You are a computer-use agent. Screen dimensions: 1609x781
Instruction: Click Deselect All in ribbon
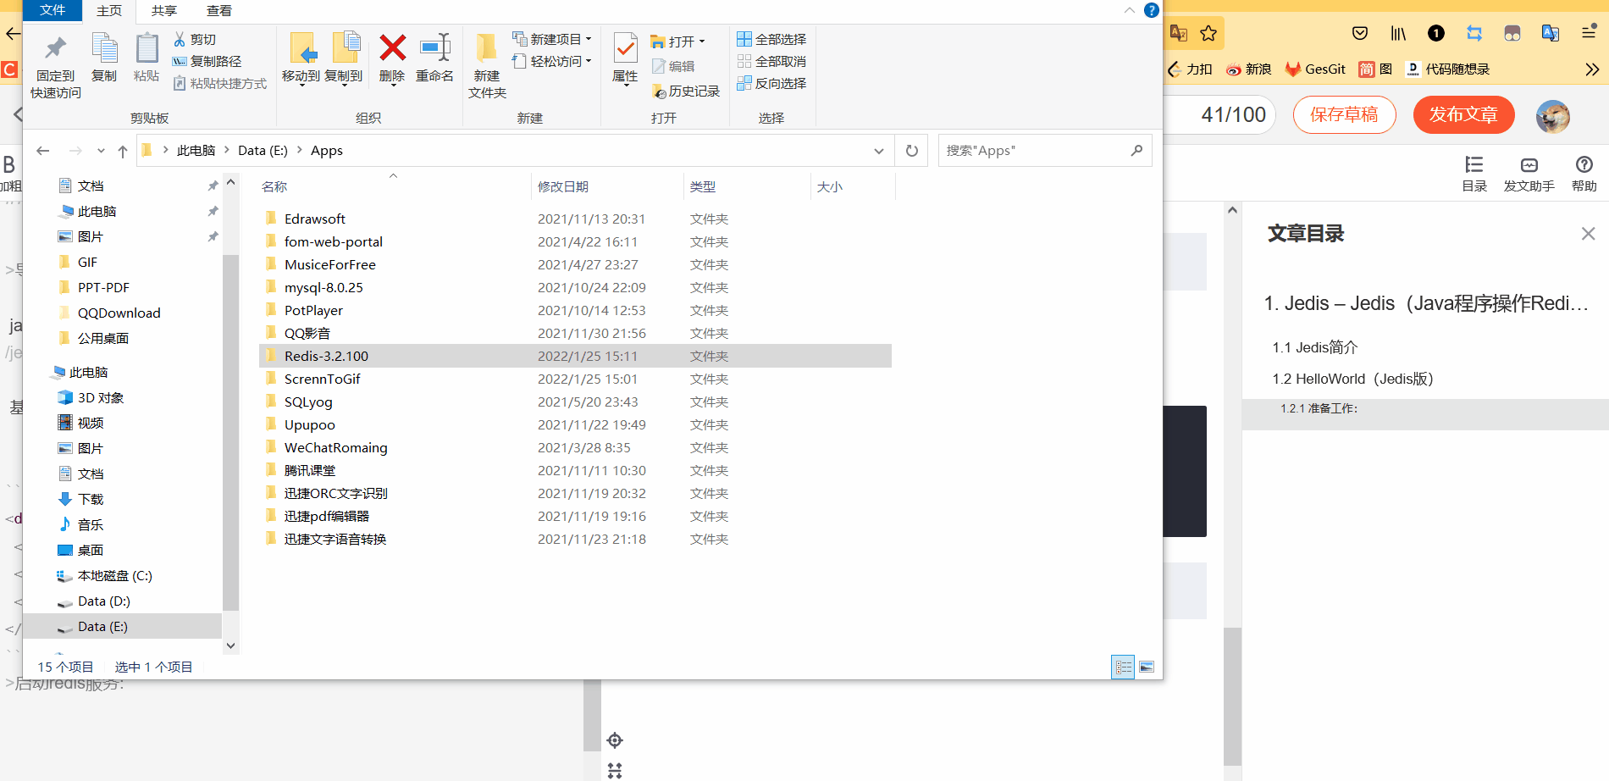coord(771,61)
